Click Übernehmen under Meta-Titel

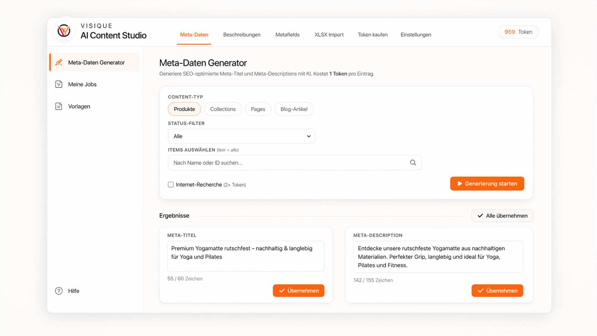pyautogui.click(x=298, y=291)
